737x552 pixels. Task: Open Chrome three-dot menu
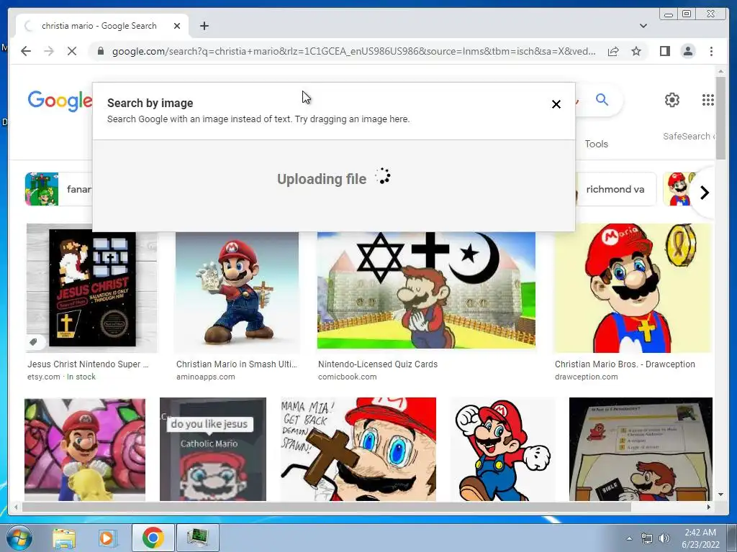tap(711, 51)
